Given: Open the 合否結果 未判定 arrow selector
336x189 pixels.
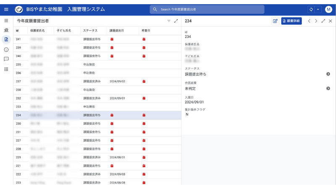Looking at the screenshot, I should [x=328, y=88].
